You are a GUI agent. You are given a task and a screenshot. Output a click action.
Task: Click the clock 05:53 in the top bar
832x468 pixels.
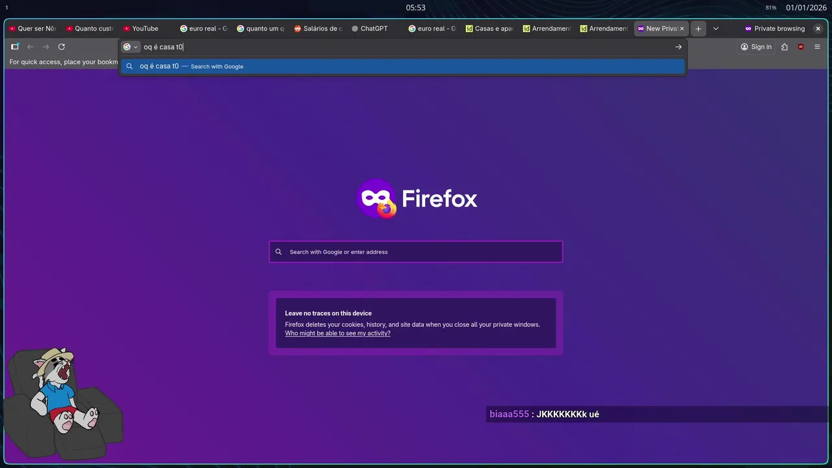coord(416,8)
